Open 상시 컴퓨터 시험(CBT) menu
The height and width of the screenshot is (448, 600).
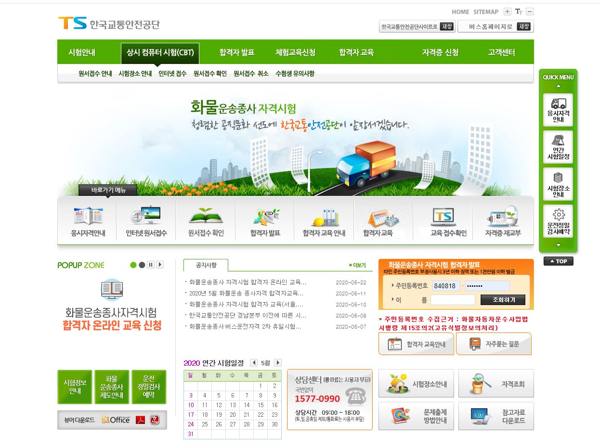[160, 52]
